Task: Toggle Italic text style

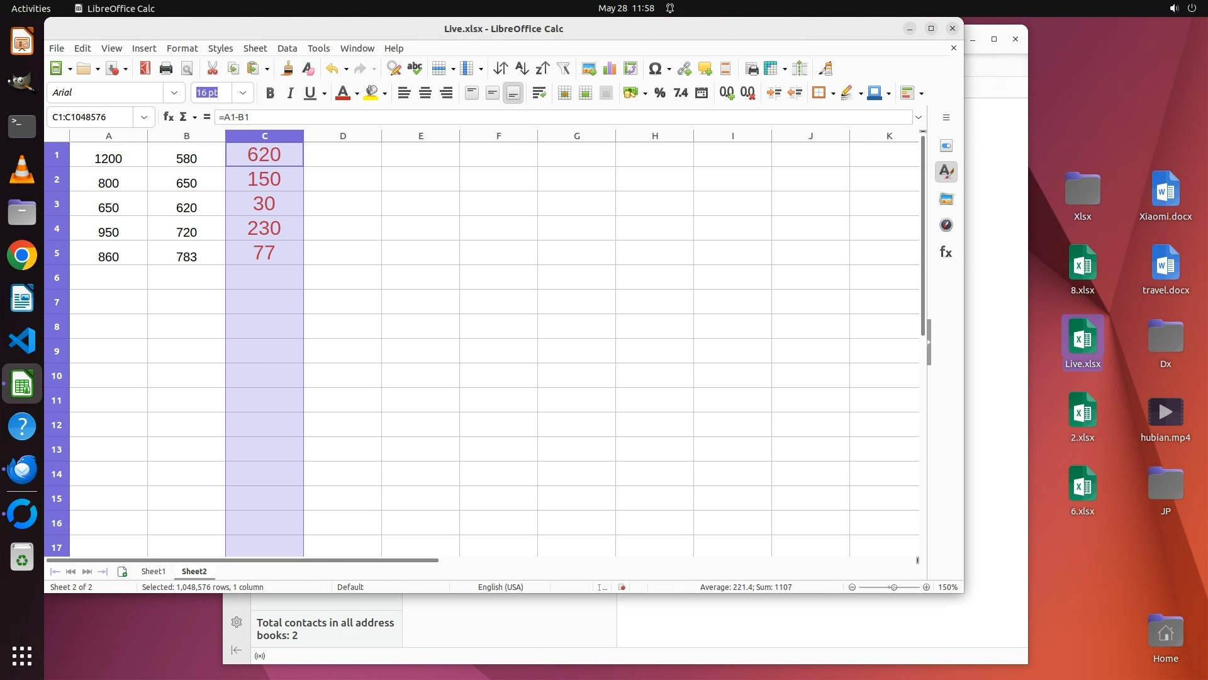Action: pos(290,93)
